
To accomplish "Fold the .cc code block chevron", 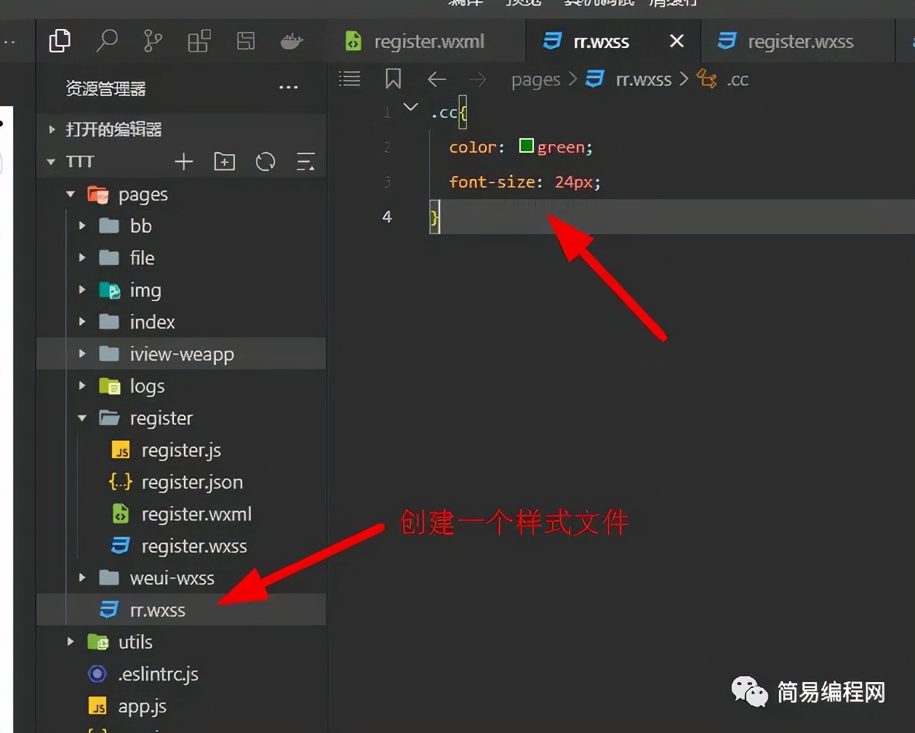I will click(410, 106).
